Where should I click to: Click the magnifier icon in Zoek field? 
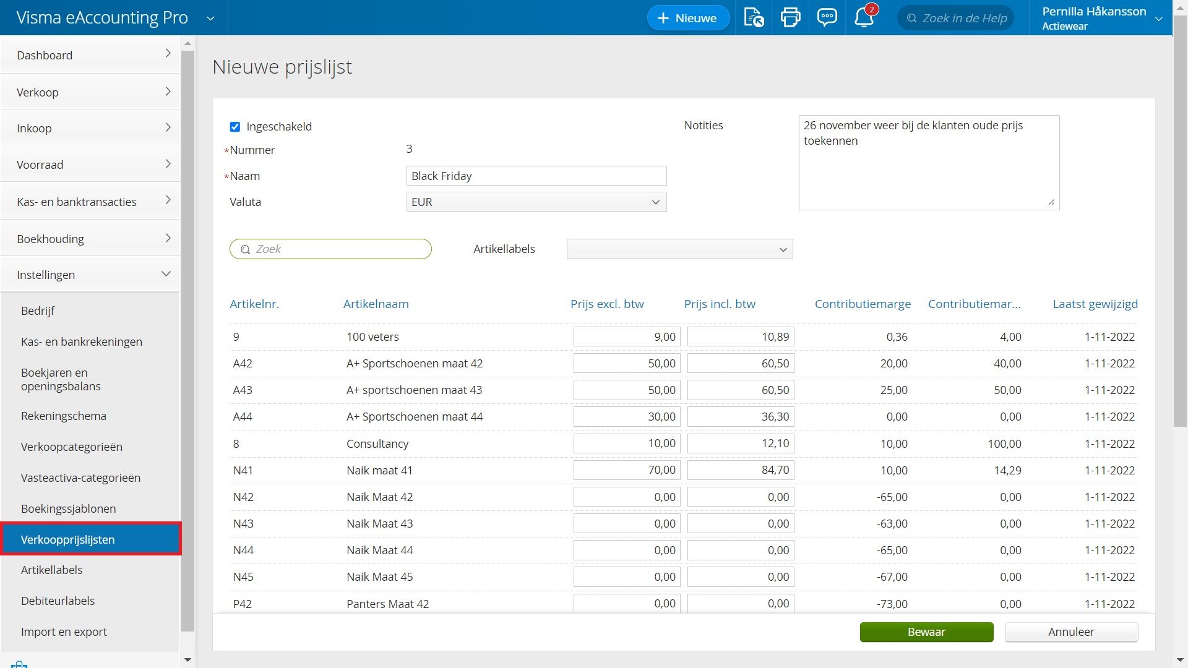point(246,249)
